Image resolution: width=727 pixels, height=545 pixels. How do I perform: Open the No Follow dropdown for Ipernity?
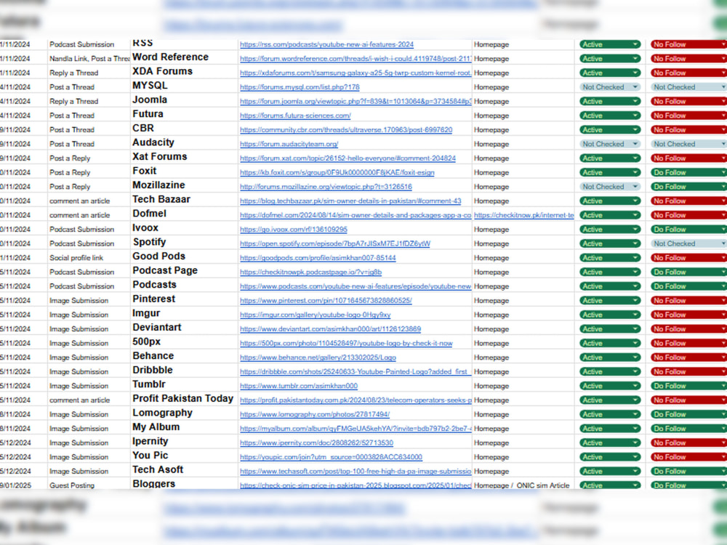[x=688, y=443]
